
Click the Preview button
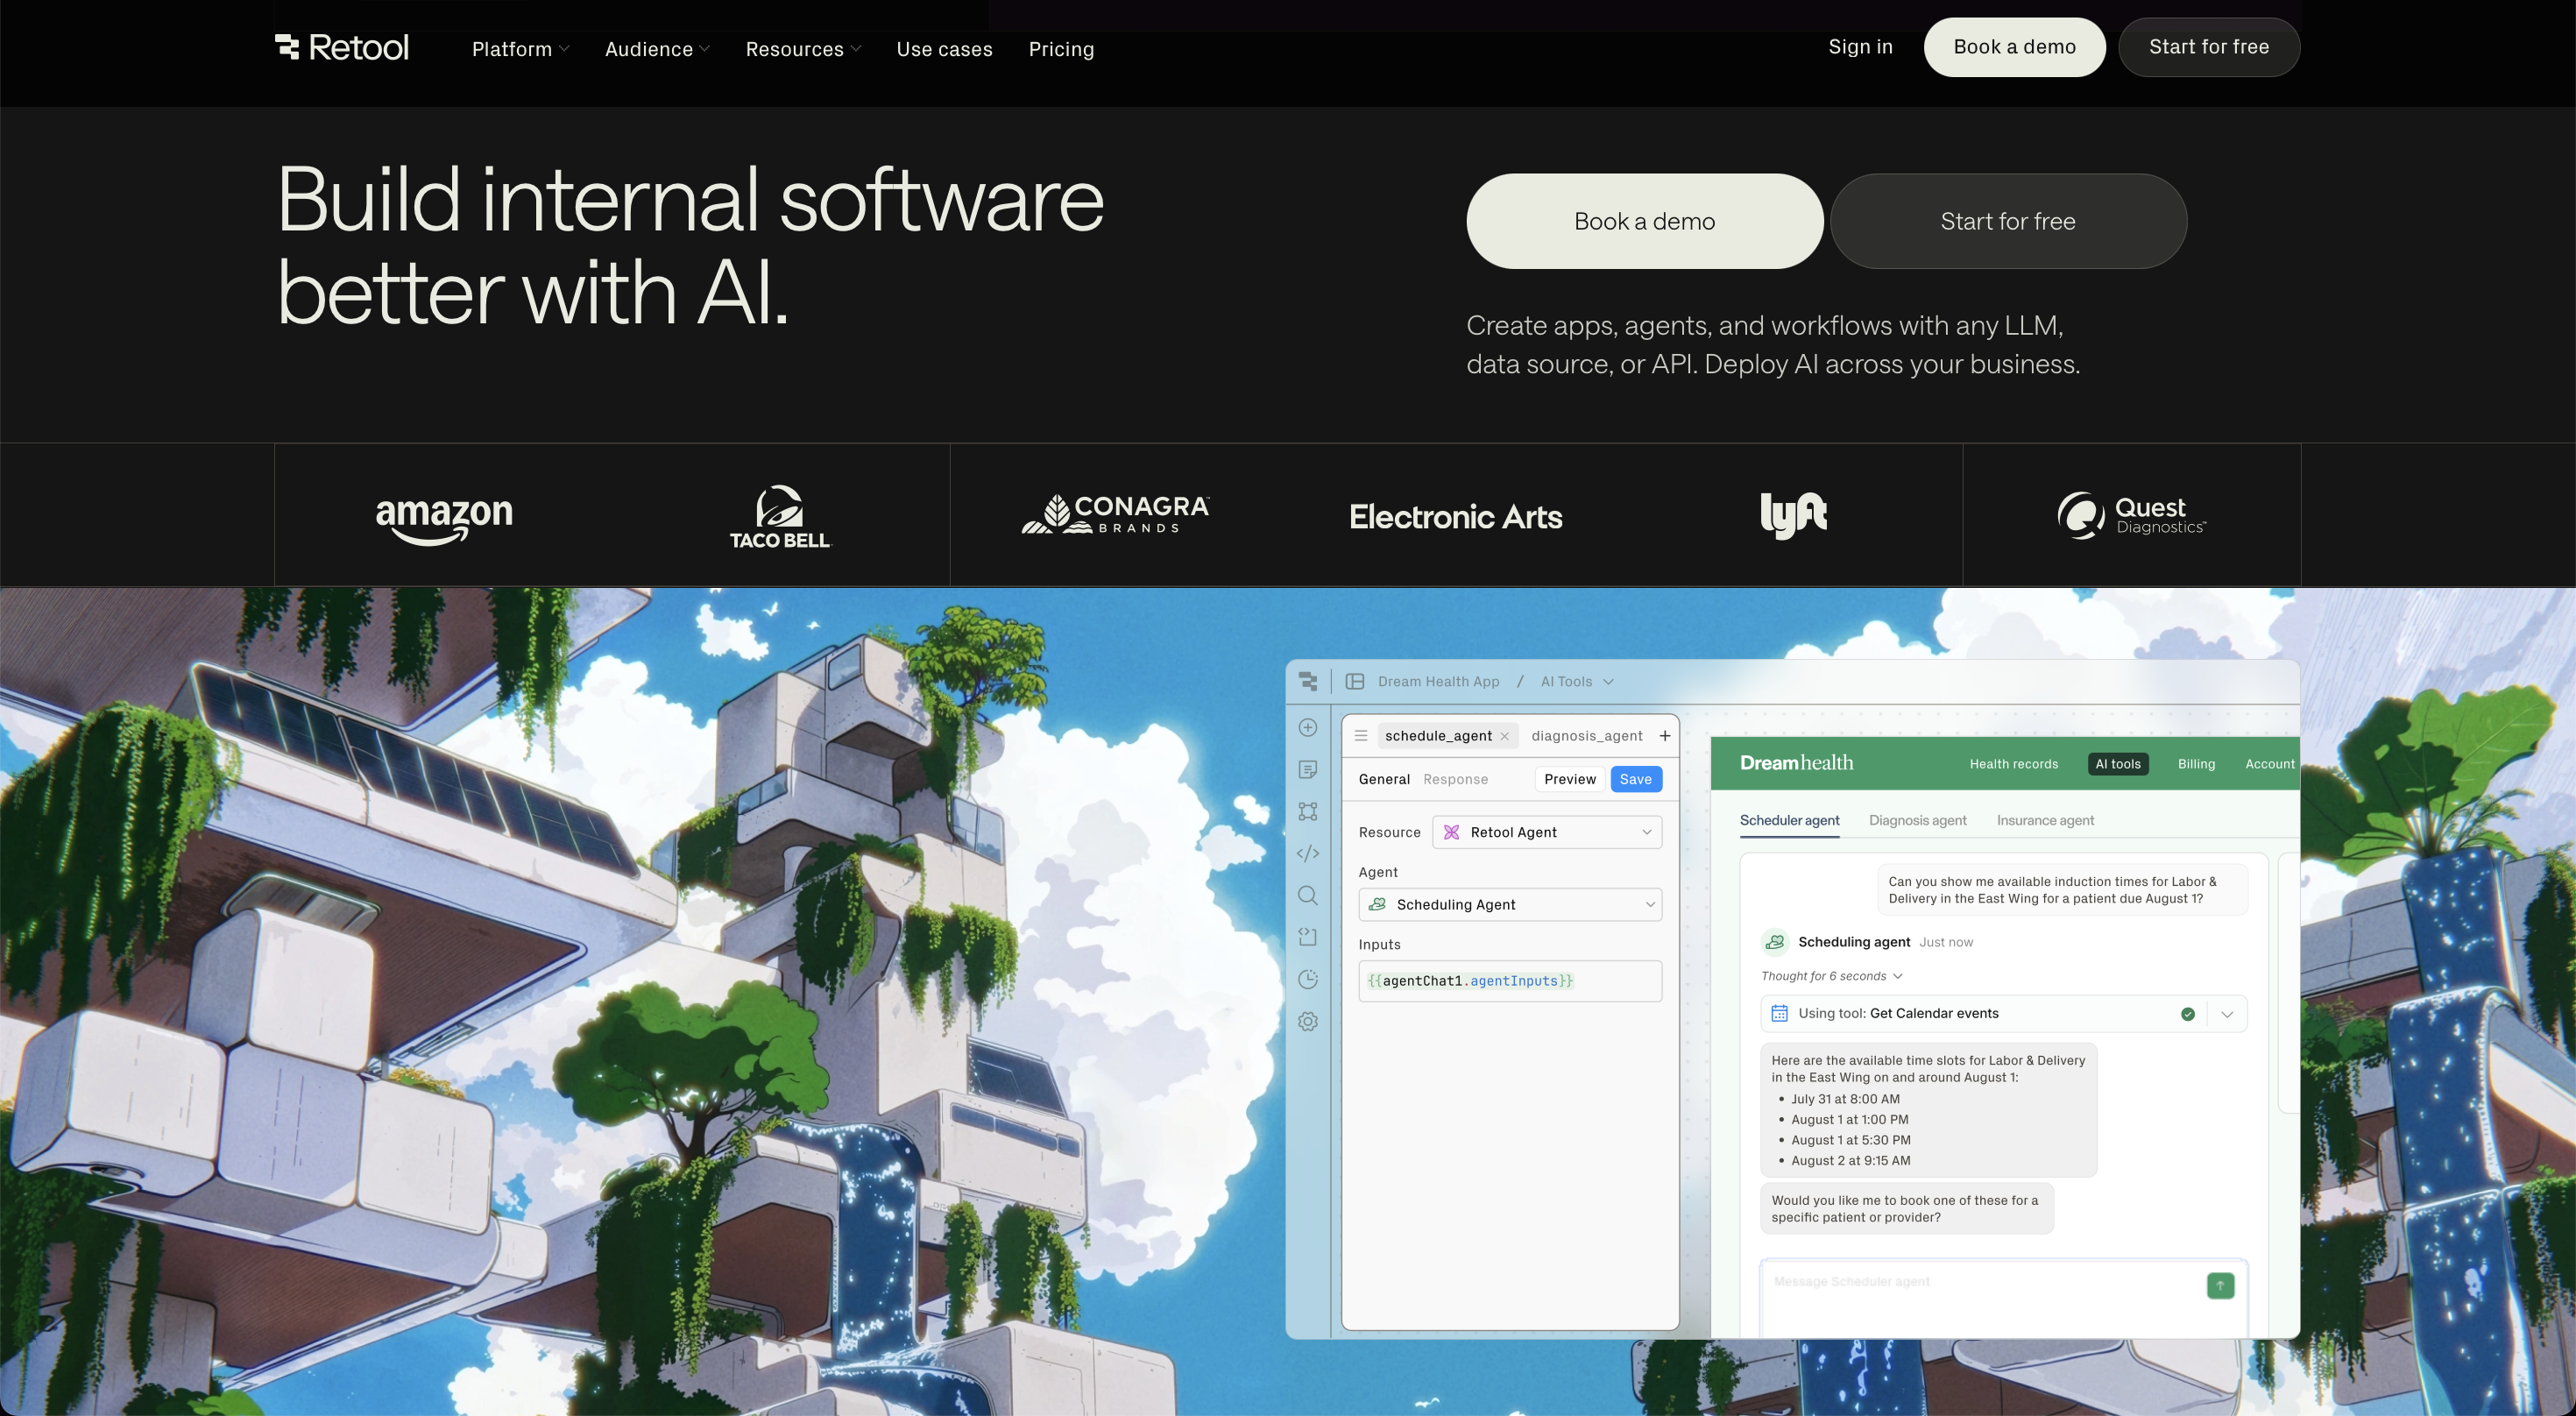point(1569,780)
